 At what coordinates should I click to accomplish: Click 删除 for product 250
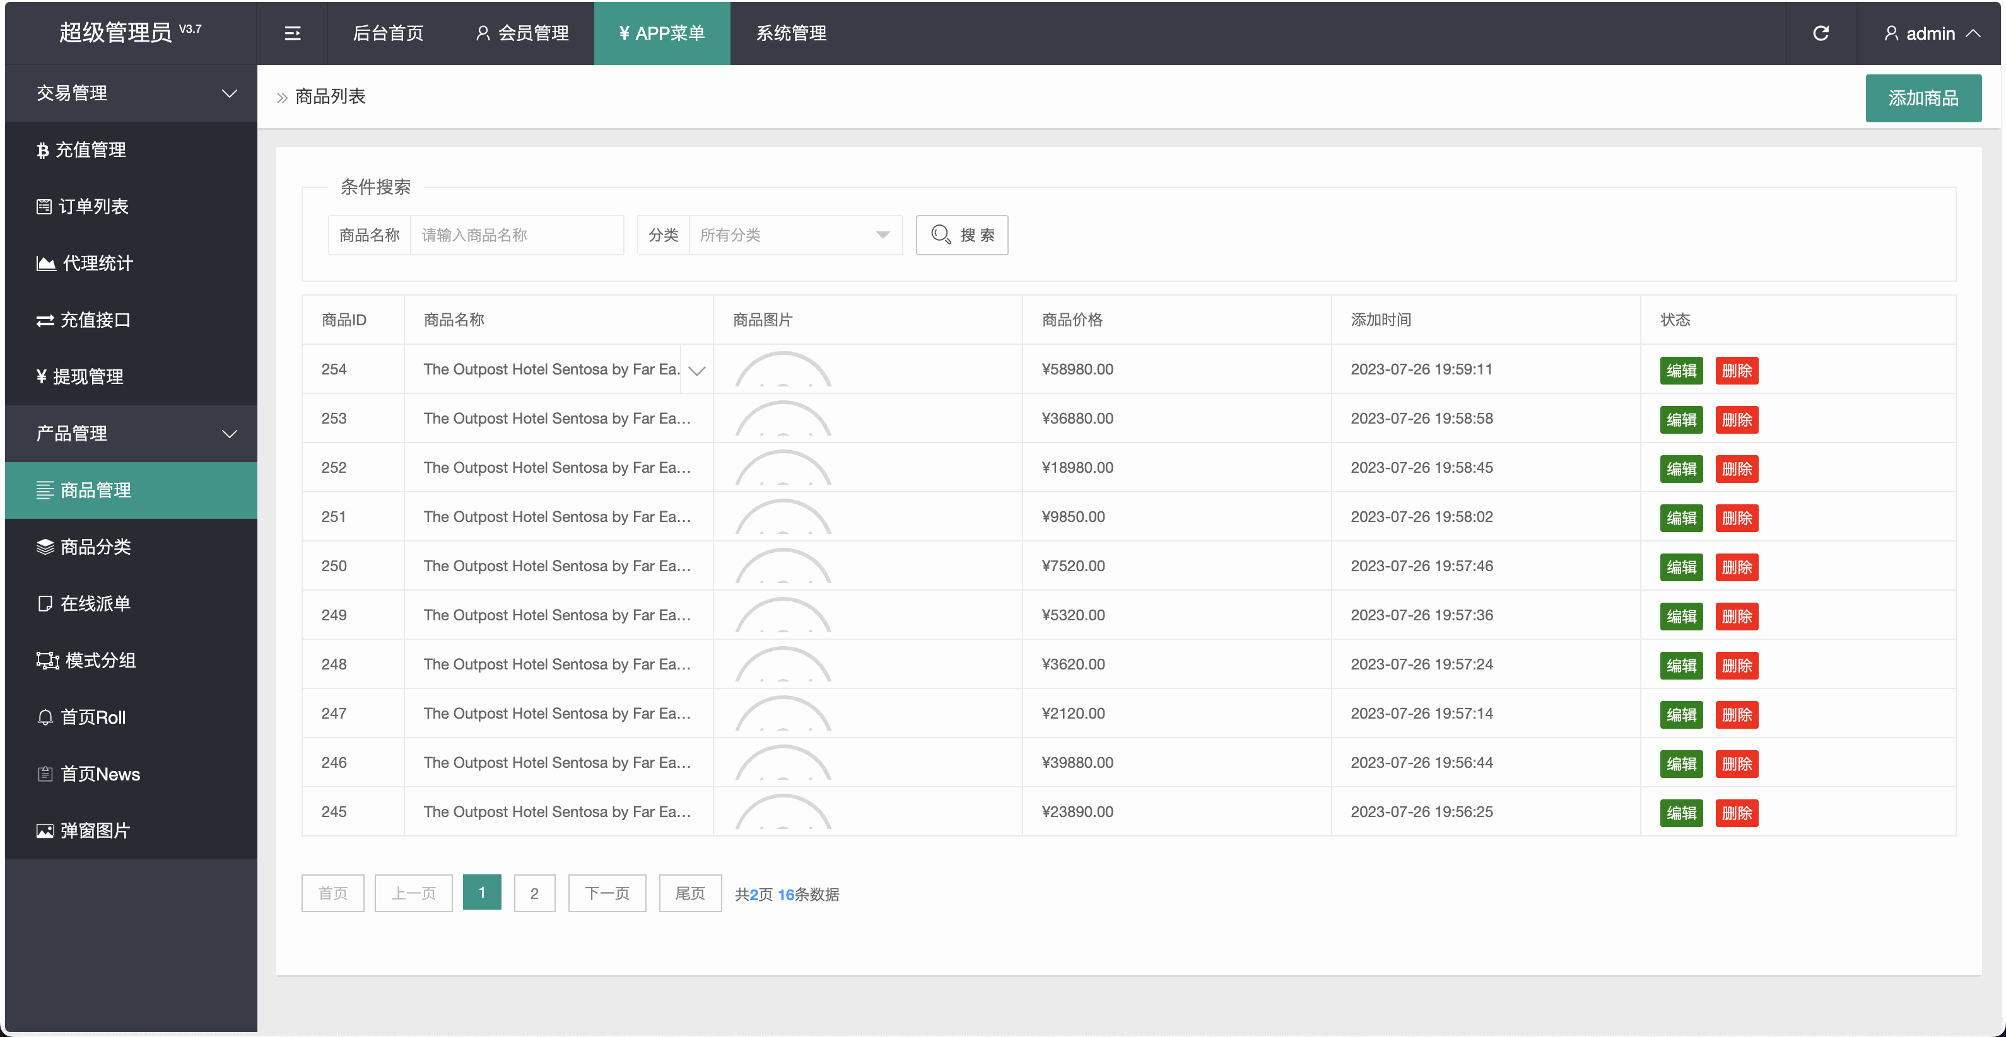coord(1736,567)
